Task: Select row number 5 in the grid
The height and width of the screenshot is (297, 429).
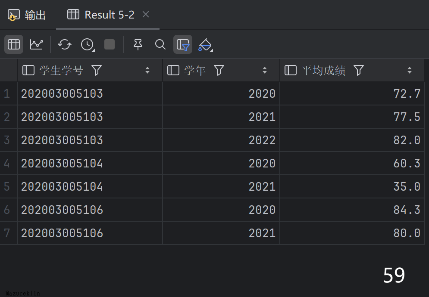Action: pos(7,186)
